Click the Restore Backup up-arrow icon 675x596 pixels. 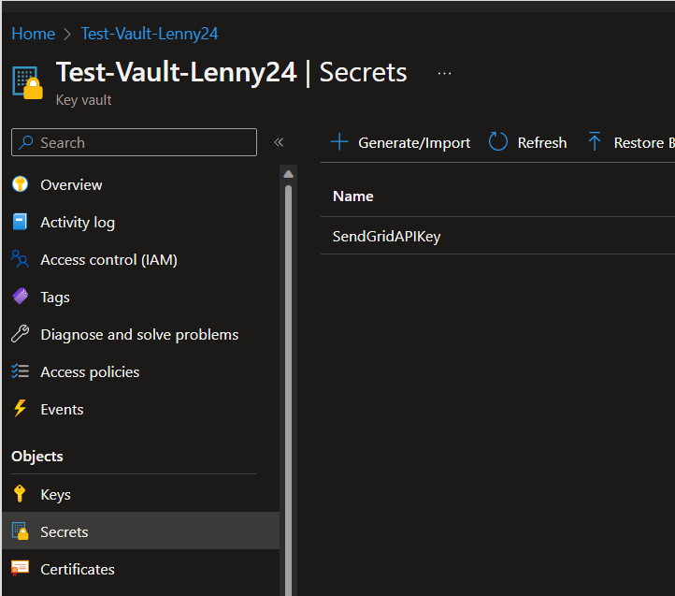(595, 141)
